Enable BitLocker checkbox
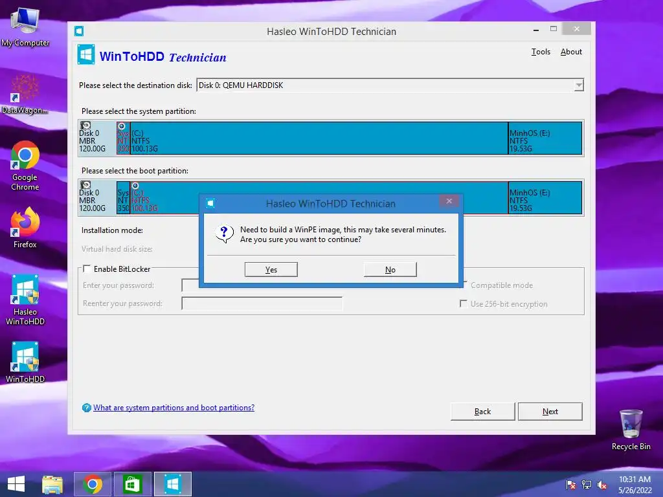 87,269
